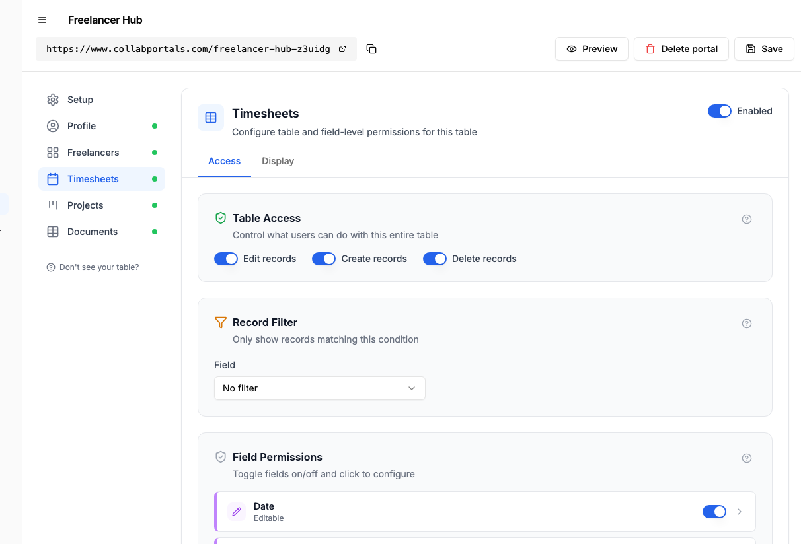This screenshot has height=544, width=801.
Task: Open Documents in the sidebar
Action: 102,232
